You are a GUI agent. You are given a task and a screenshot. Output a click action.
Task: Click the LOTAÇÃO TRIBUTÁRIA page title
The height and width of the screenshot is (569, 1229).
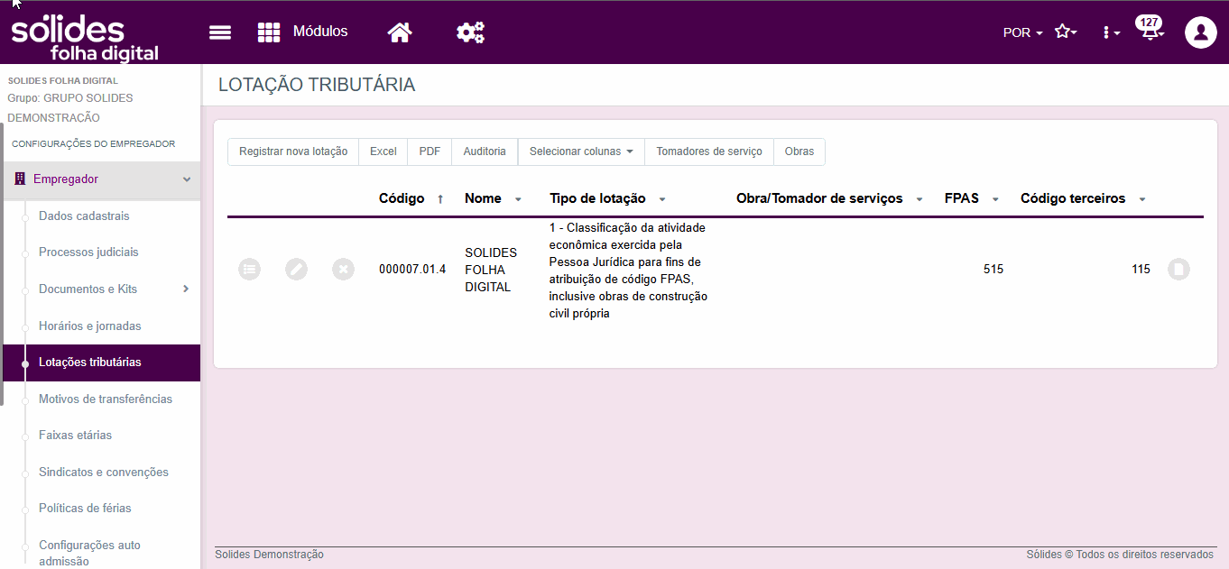tap(317, 85)
